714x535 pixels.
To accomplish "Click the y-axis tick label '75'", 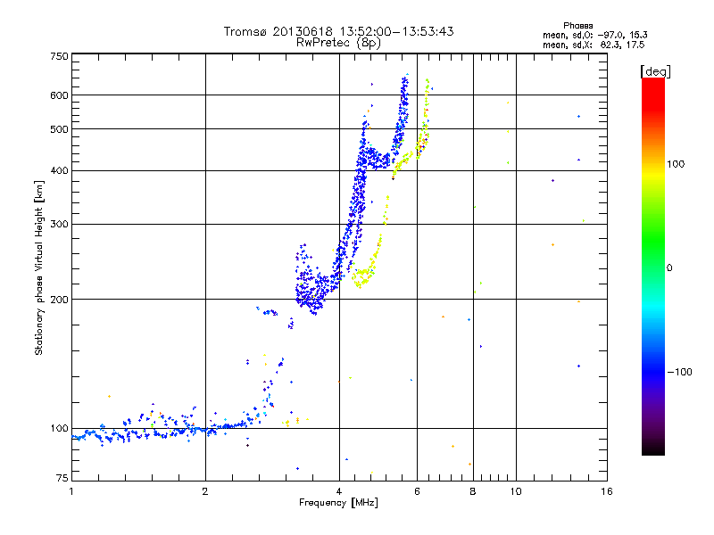I will tap(62, 478).
